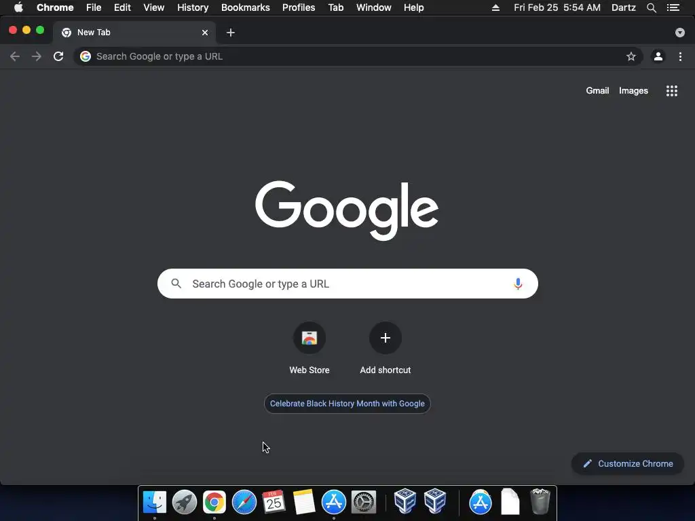
Task: Open Finder from the Dock
Action: point(154,502)
